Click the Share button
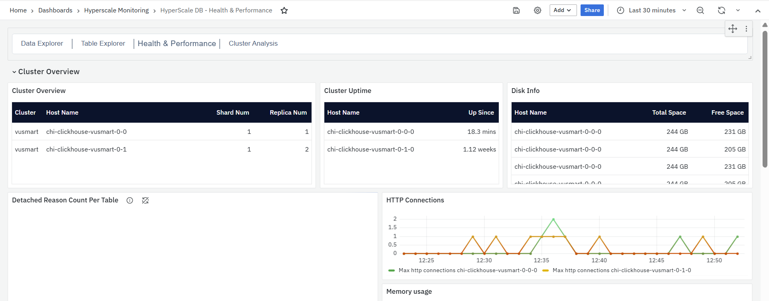 point(592,10)
